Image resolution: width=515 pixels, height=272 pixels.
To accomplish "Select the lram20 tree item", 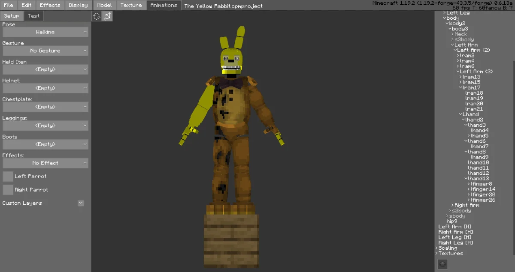I will pyautogui.click(x=474, y=104).
